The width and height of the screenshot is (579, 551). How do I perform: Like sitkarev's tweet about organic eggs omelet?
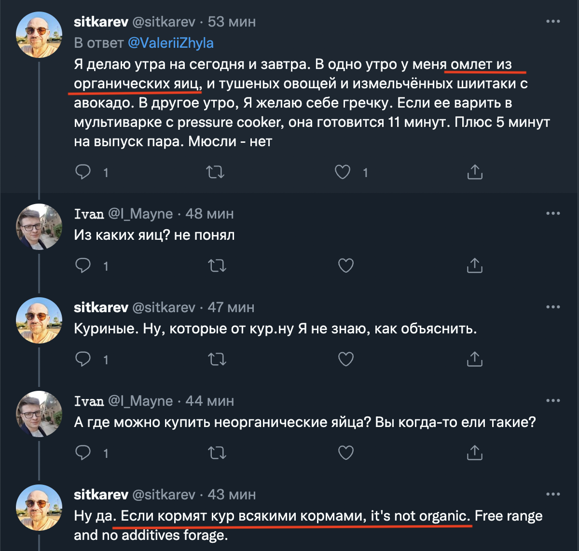[x=343, y=172]
